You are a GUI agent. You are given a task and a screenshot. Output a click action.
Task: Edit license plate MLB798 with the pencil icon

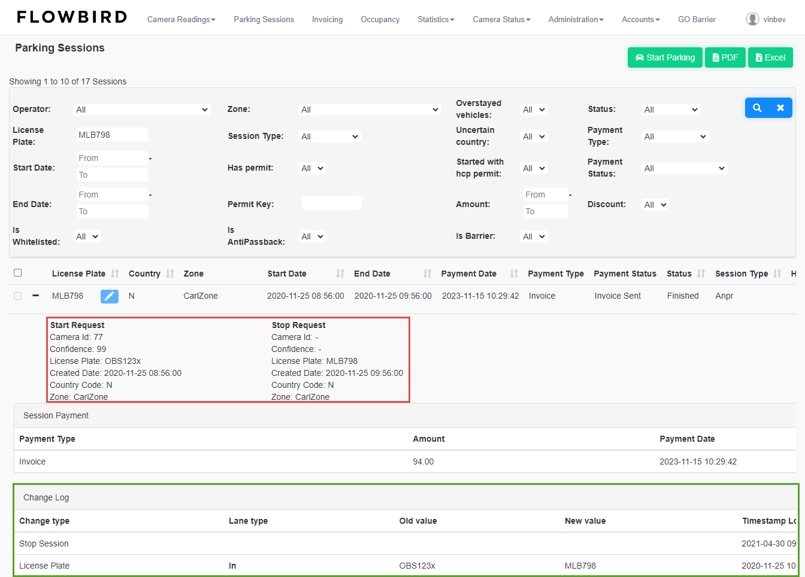(x=110, y=296)
